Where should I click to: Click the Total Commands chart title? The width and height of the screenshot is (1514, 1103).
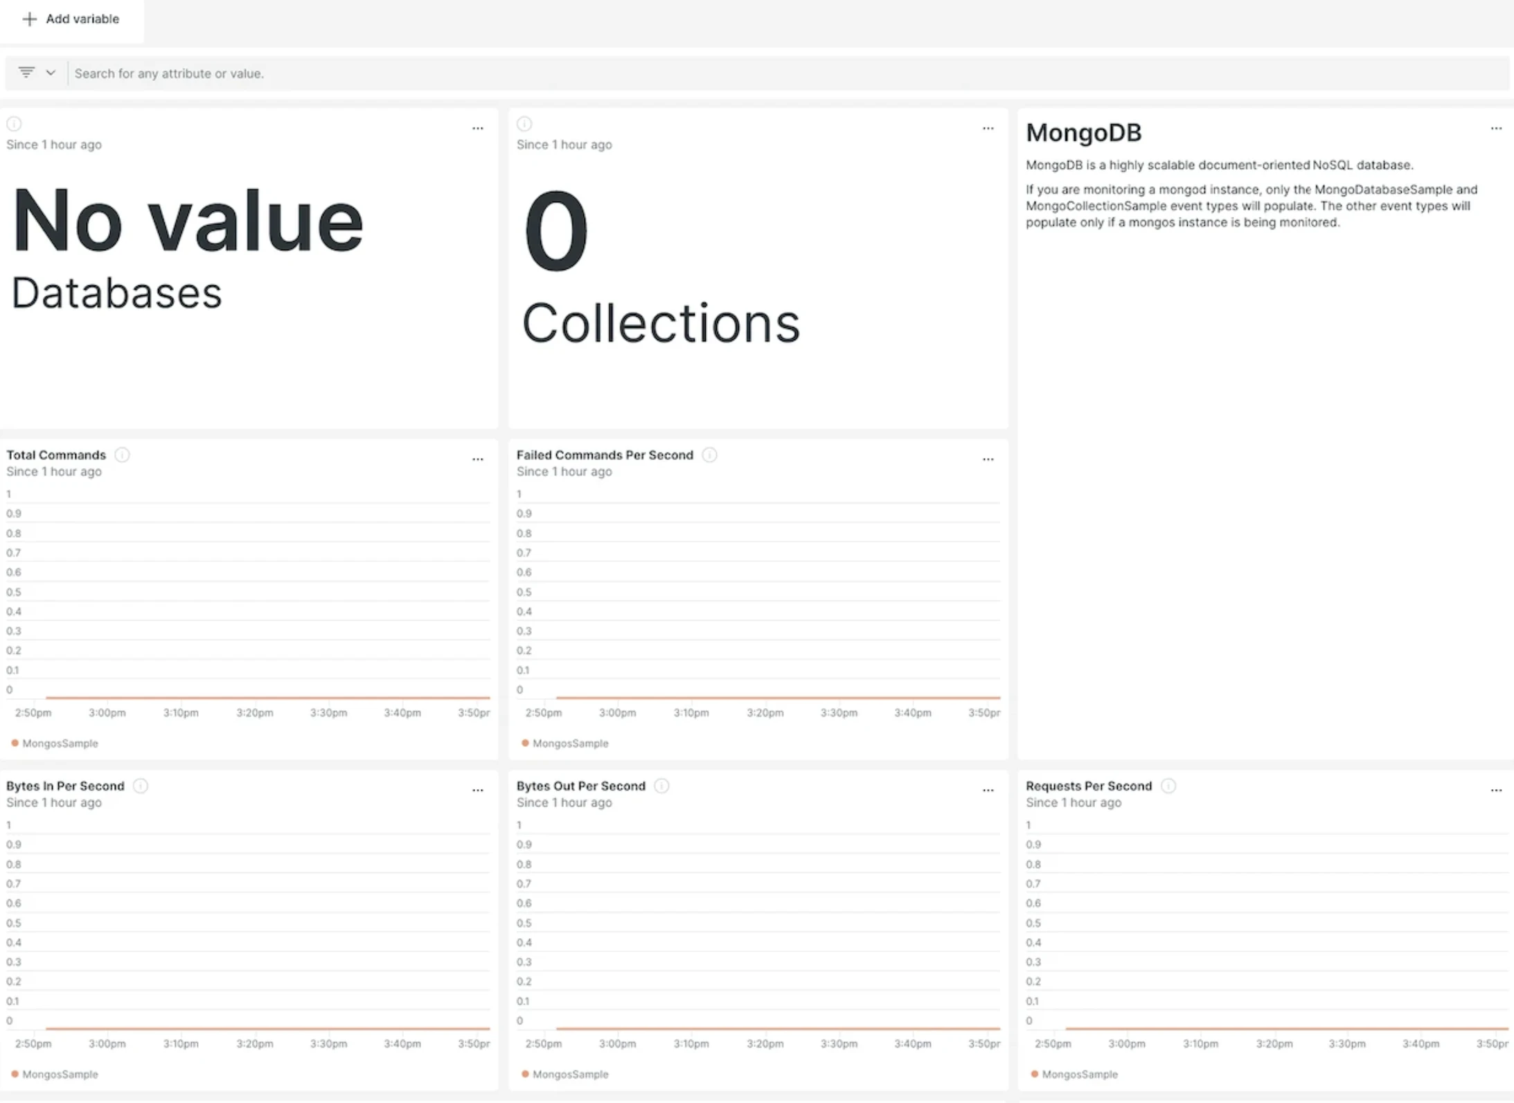point(56,455)
